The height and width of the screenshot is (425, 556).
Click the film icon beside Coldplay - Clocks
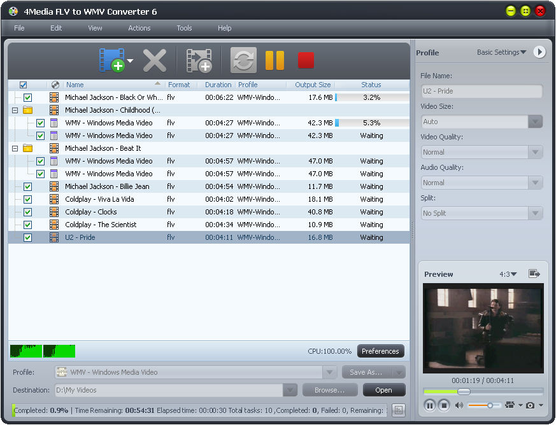(54, 212)
